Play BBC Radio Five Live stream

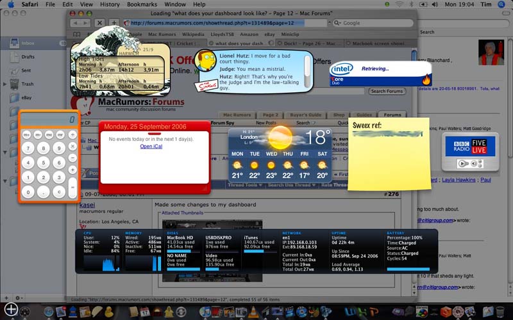[462, 163]
